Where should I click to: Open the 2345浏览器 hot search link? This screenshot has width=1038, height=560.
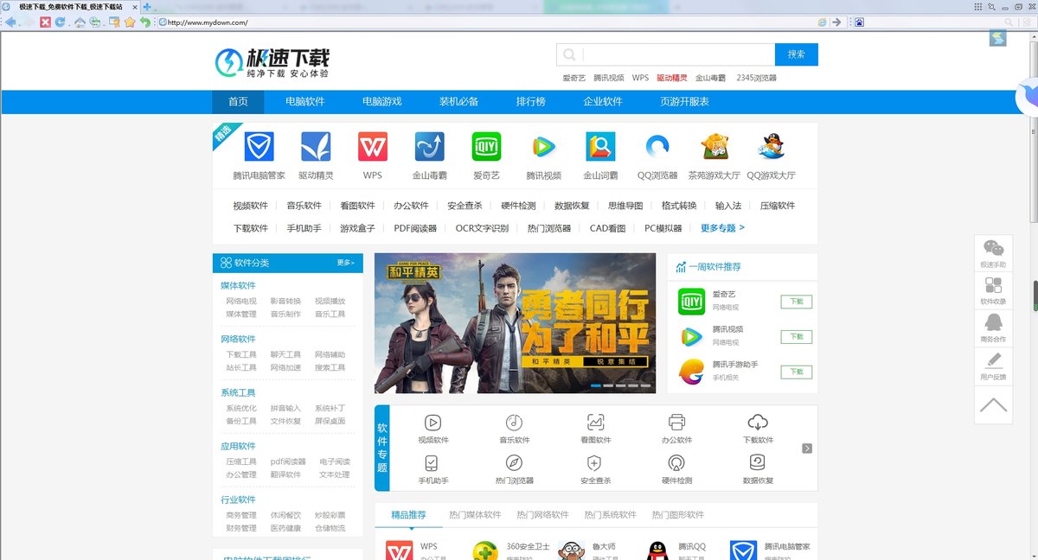point(757,78)
